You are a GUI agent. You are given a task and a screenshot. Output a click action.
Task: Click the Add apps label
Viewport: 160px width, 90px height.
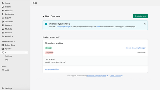click(7, 70)
